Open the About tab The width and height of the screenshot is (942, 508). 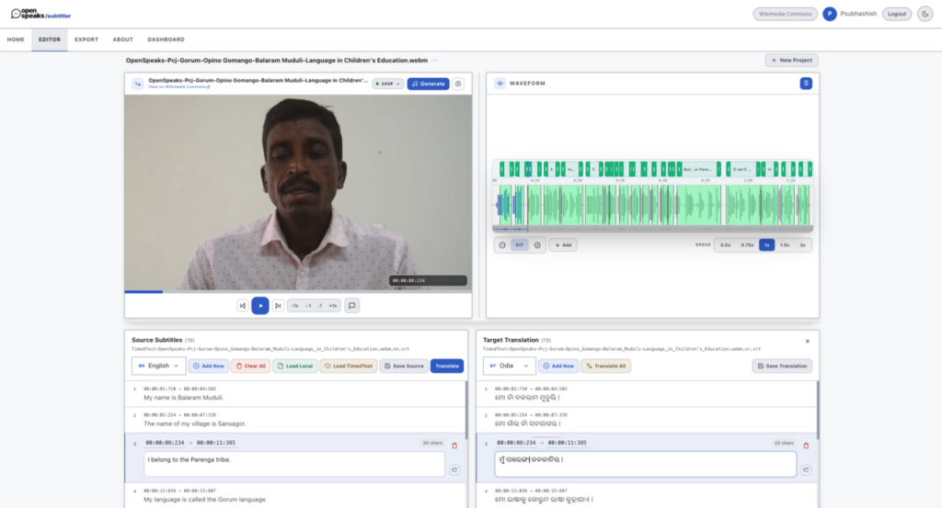[x=122, y=40]
